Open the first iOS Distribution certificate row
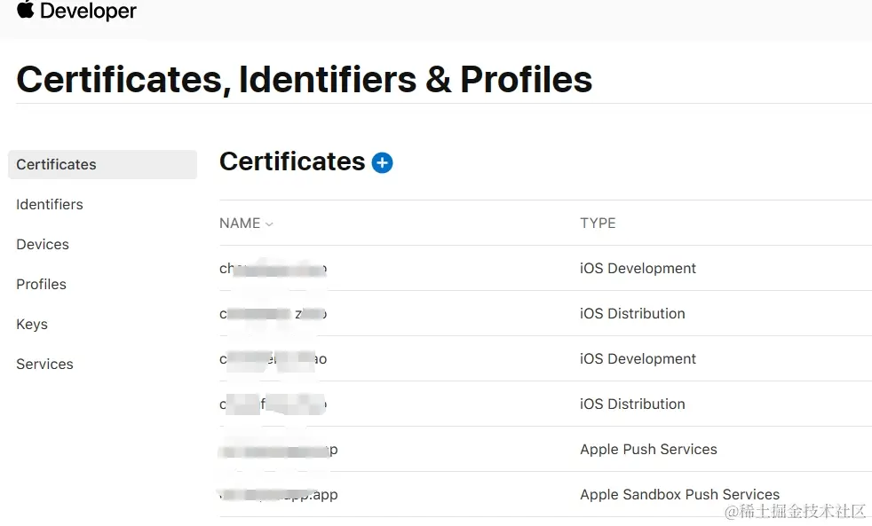 coord(632,313)
